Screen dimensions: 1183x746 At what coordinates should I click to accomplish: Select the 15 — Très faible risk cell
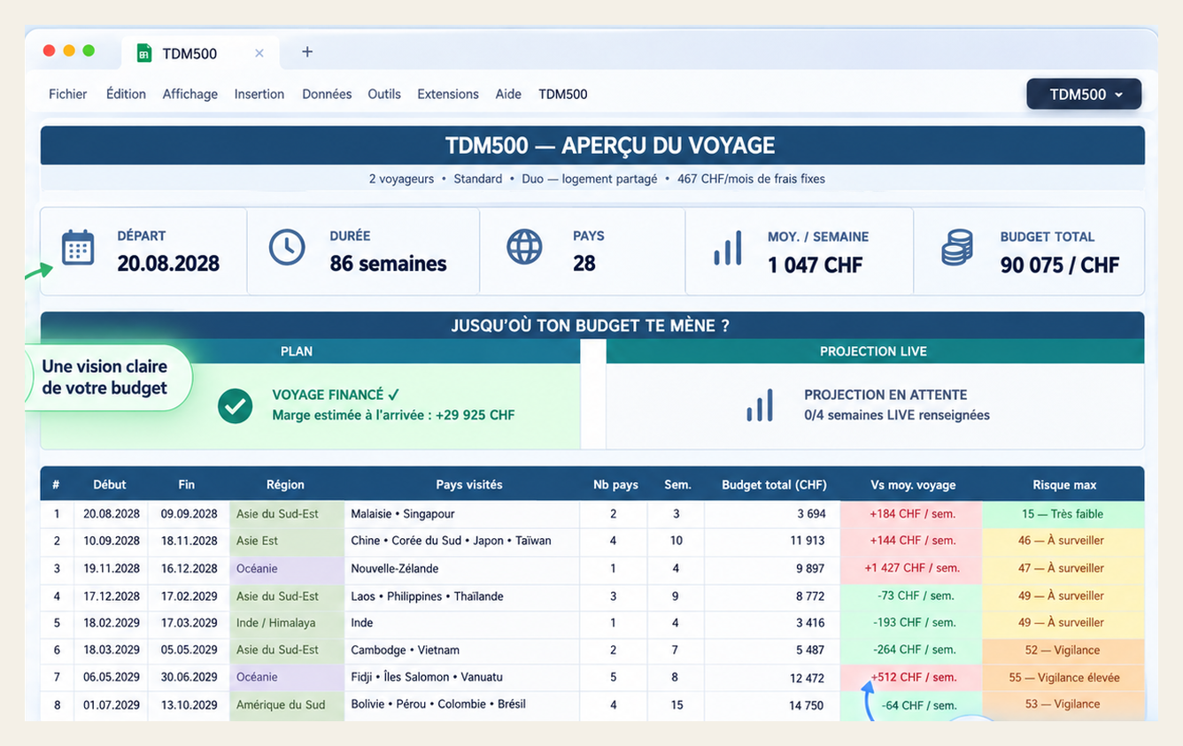pos(1063,514)
